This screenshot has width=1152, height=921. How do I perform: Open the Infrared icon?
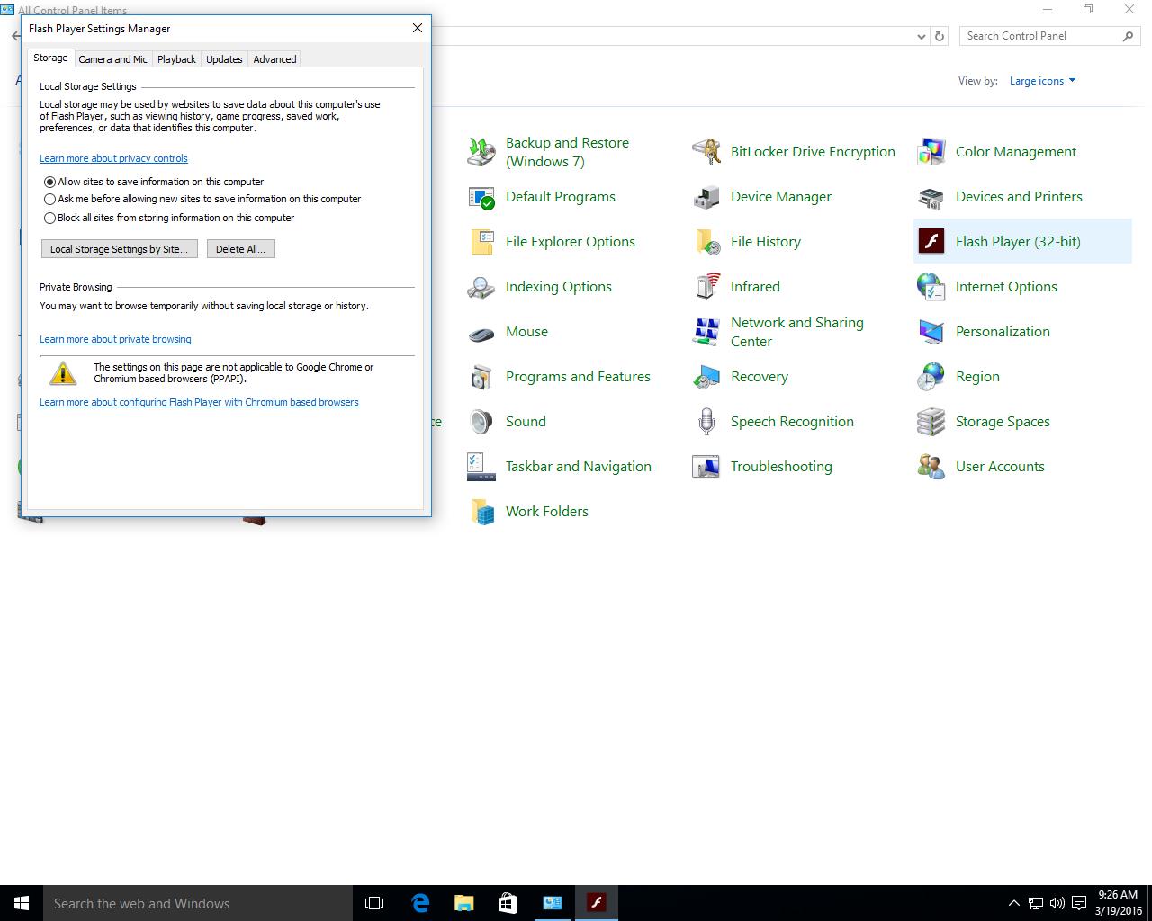point(706,287)
